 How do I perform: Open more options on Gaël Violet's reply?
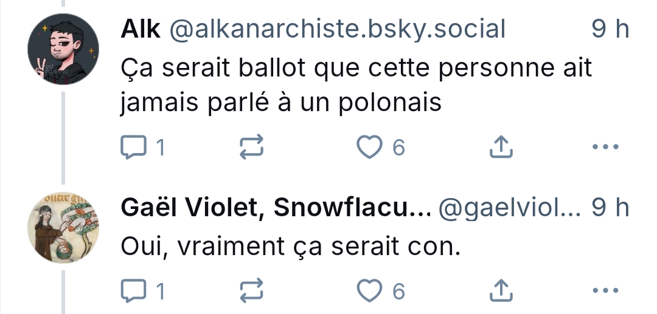605,292
